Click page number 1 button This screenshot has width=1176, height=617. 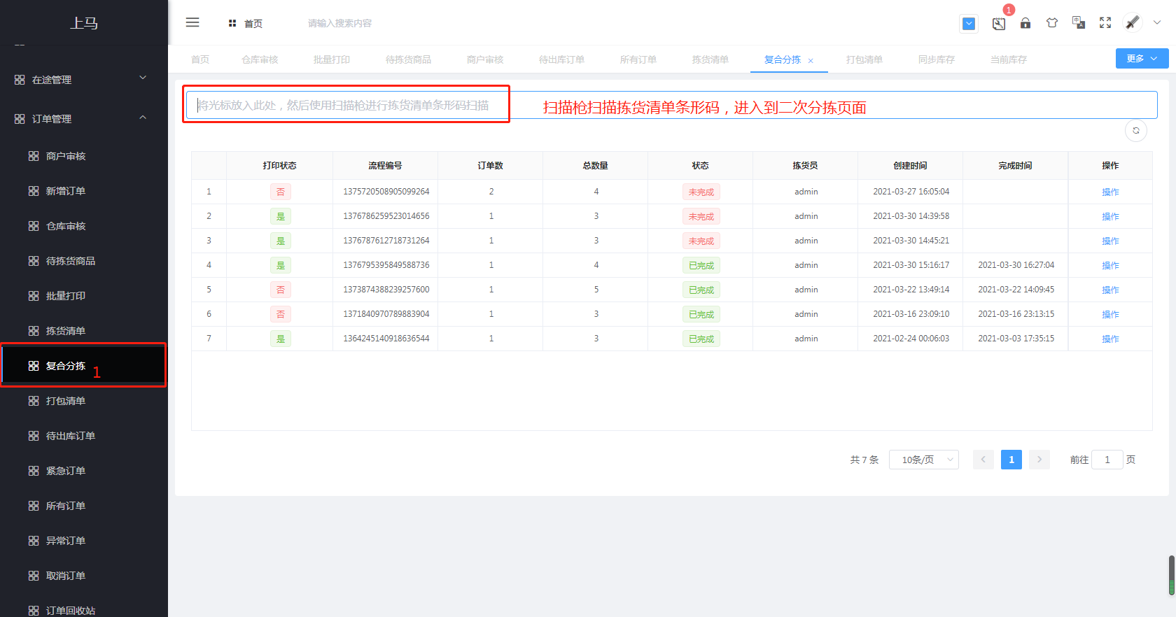[x=1011, y=460]
